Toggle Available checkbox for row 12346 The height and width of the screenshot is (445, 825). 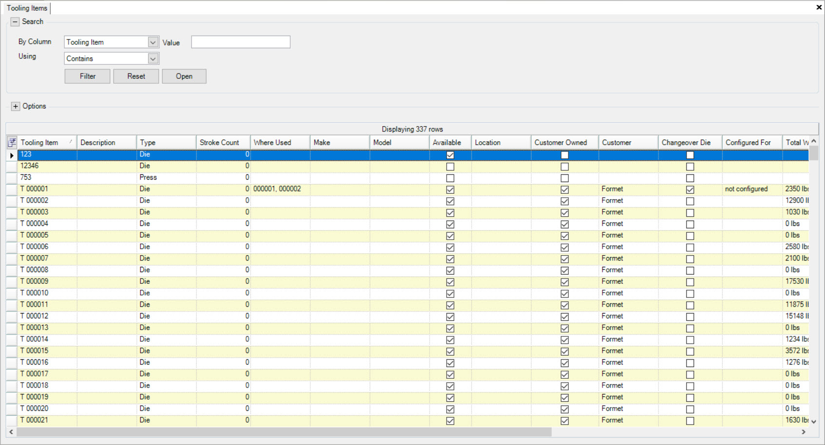(x=450, y=167)
